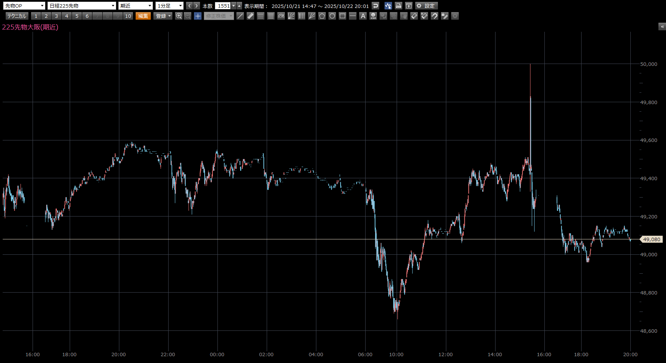The image size is (666, 363).
Task: Select technical preset tab 3
Action: pyautogui.click(x=56, y=16)
